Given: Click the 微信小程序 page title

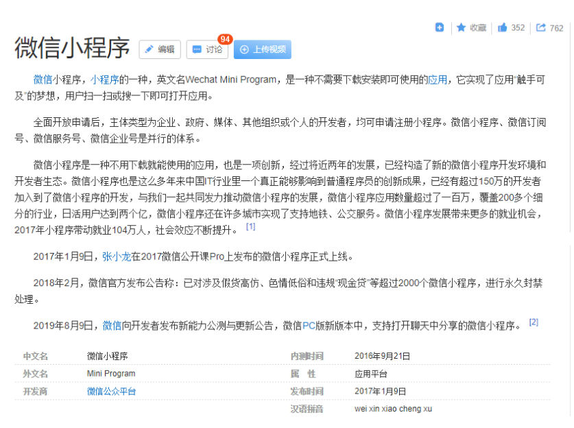Looking at the screenshot, I should coord(72,48).
